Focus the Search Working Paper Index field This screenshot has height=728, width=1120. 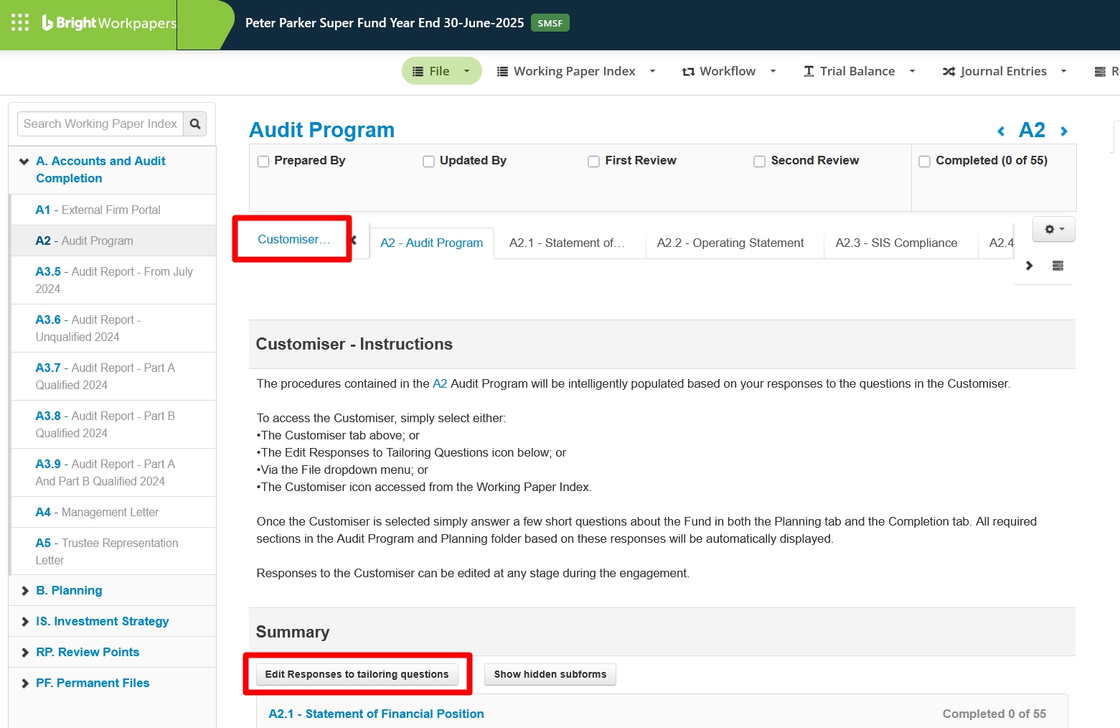100,123
